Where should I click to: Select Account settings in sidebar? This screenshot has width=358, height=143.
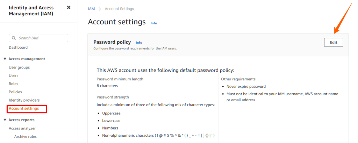(24, 109)
